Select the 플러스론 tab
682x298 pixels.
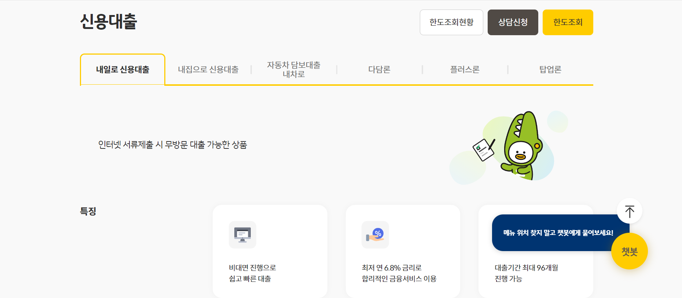(x=465, y=70)
